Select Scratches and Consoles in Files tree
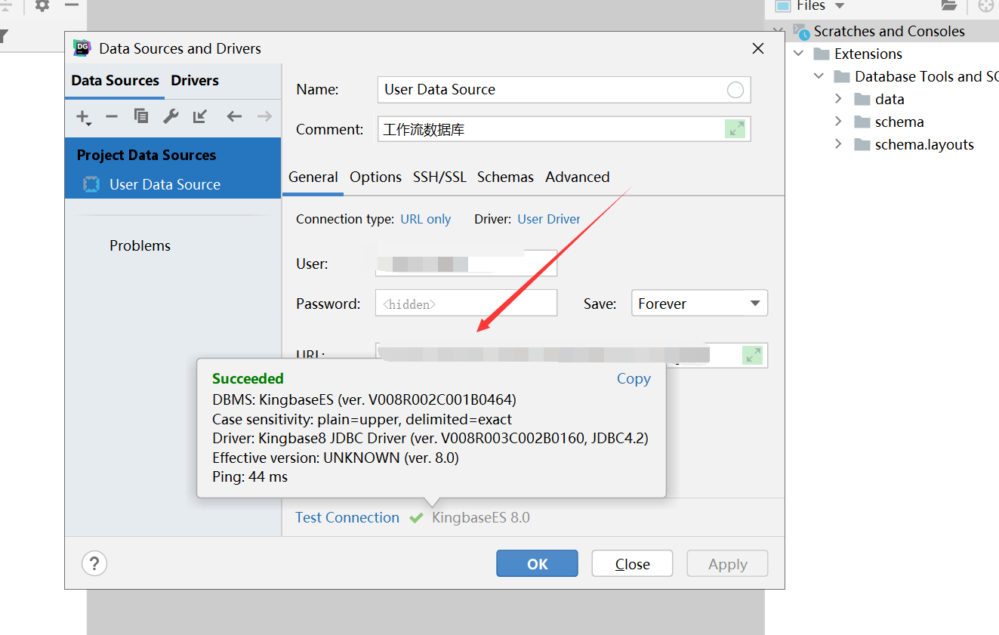The height and width of the screenshot is (635, 999). pos(889,32)
